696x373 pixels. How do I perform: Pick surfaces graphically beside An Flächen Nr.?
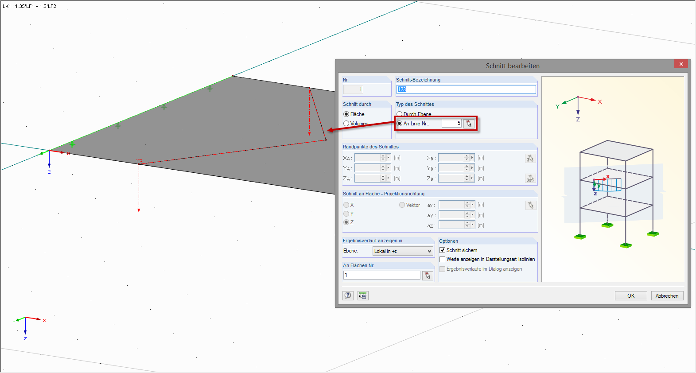428,276
